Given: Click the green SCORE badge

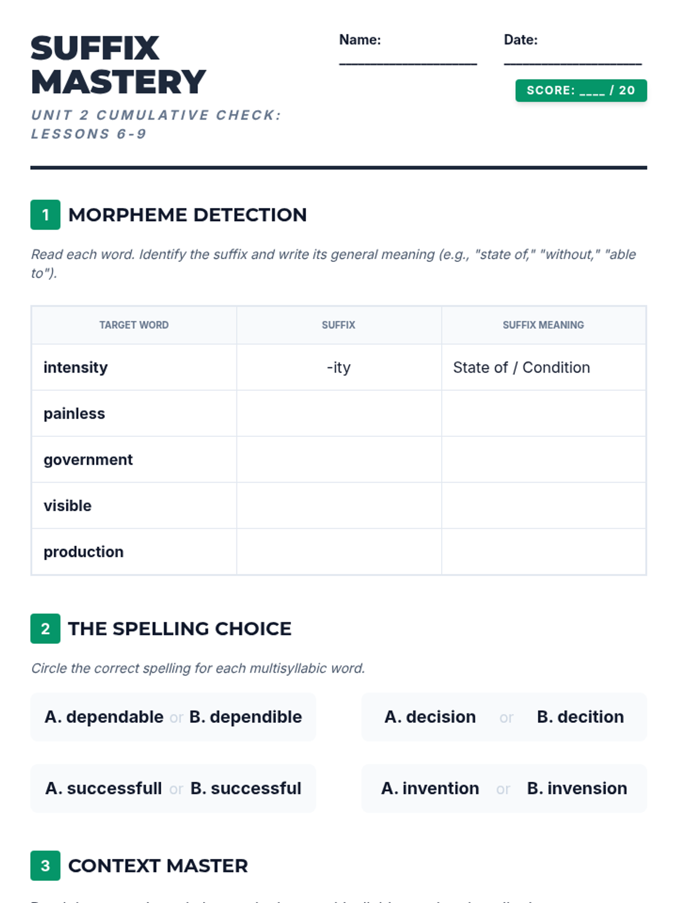Looking at the screenshot, I should pos(581,90).
